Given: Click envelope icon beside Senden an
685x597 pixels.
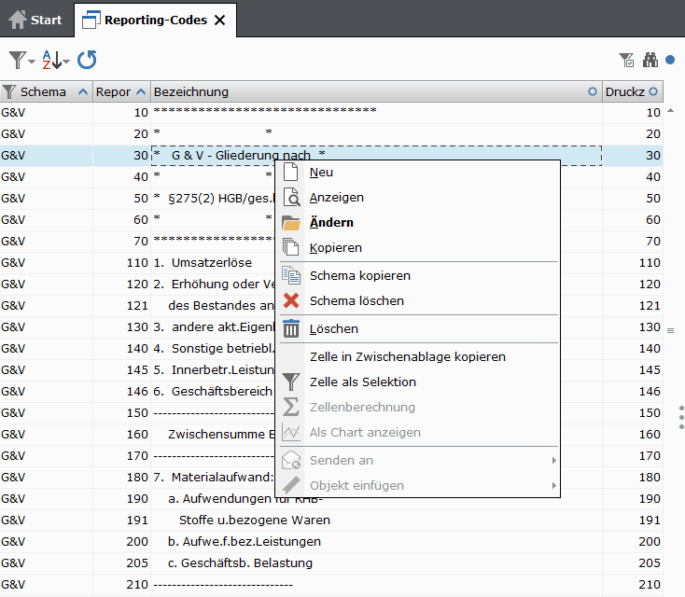Looking at the screenshot, I should coord(291,460).
